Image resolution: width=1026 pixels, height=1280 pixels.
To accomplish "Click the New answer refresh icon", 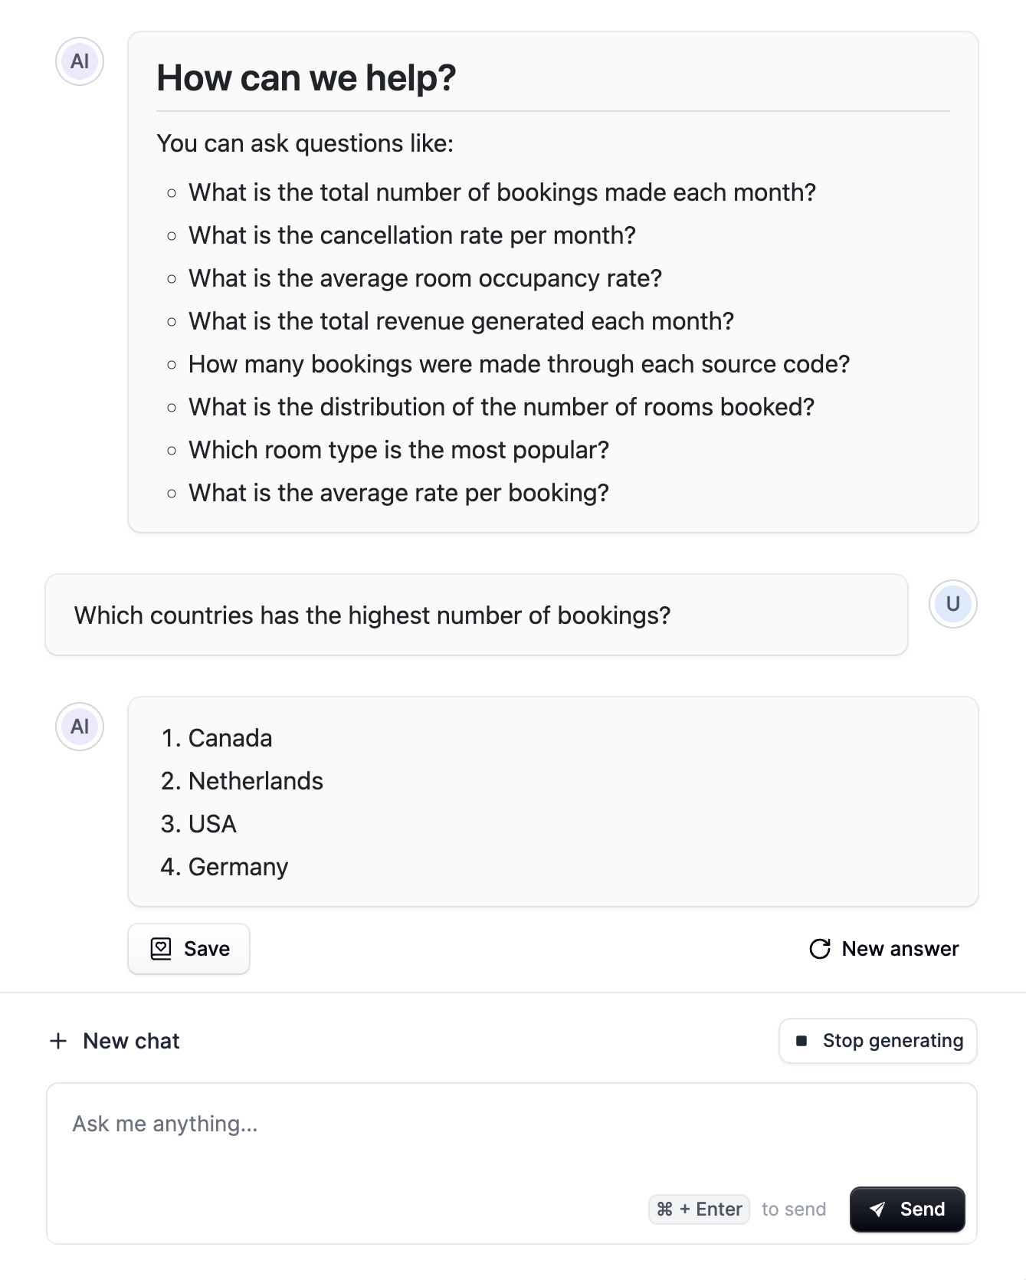I will pos(820,949).
